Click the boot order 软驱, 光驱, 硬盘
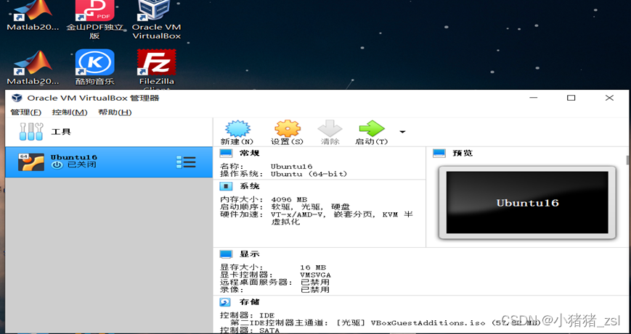The height and width of the screenshot is (334, 631). [310, 207]
